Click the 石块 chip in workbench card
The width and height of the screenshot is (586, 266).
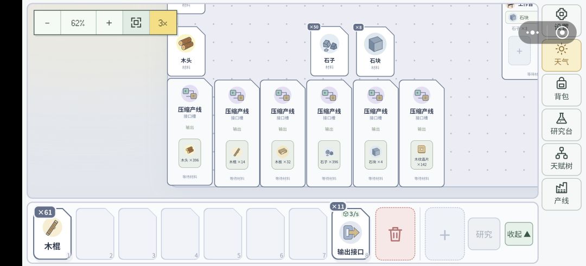point(521,17)
